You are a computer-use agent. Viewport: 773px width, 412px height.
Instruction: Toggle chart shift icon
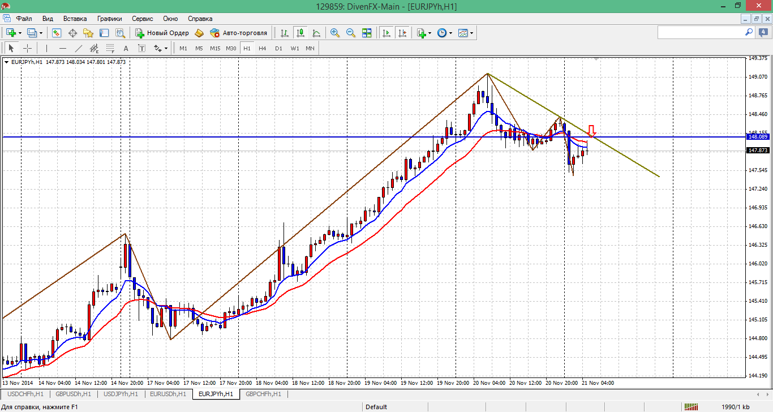click(402, 33)
